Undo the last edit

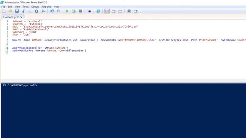52,11
